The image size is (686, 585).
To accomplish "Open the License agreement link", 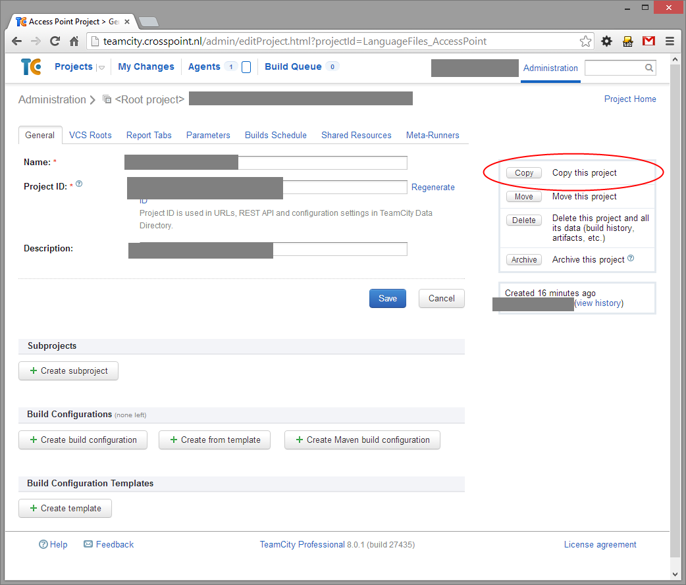I will [600, 544].
